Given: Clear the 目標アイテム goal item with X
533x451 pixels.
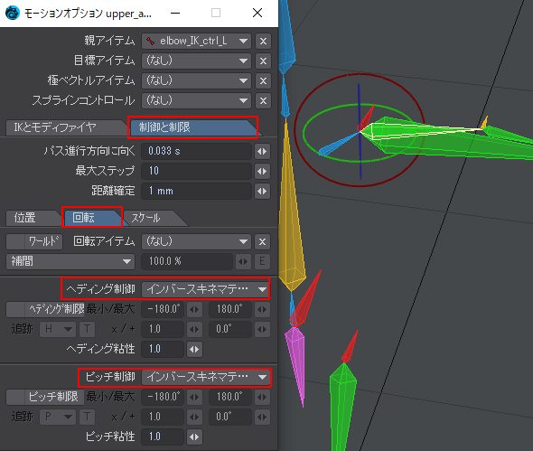Looking at the screenshot, I should coord(263,61).
